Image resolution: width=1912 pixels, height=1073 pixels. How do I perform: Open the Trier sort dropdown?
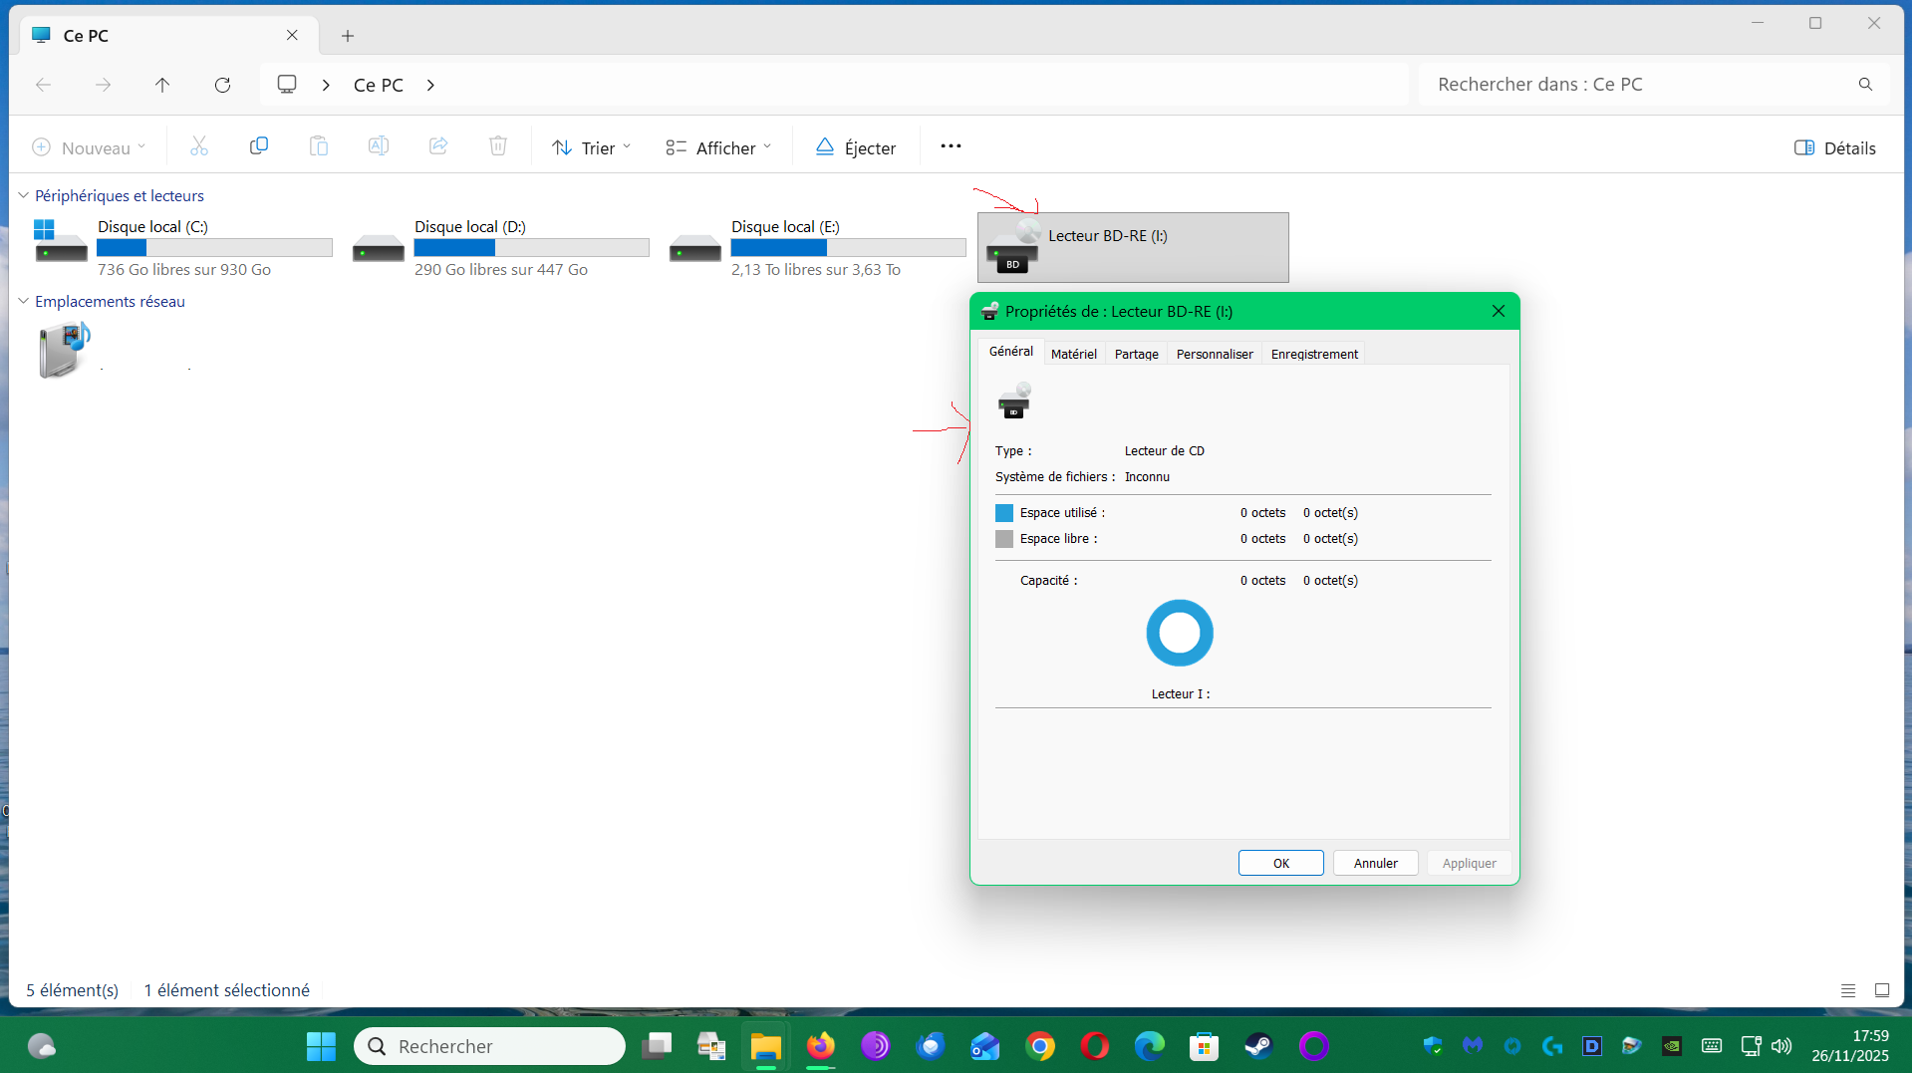(x=592, y=147)
